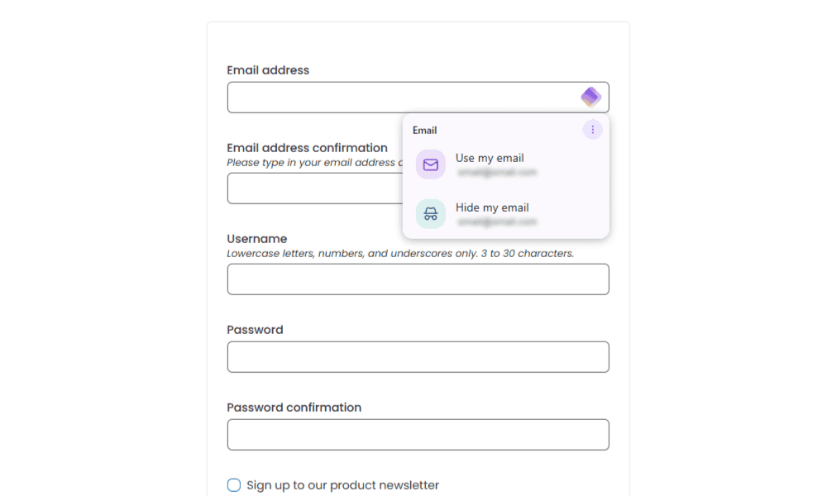Image resolution: width=827 pixels, height=496 pixels.
Task: Click the Proton Pass icon in email field
Action: [x=590, y=98]
